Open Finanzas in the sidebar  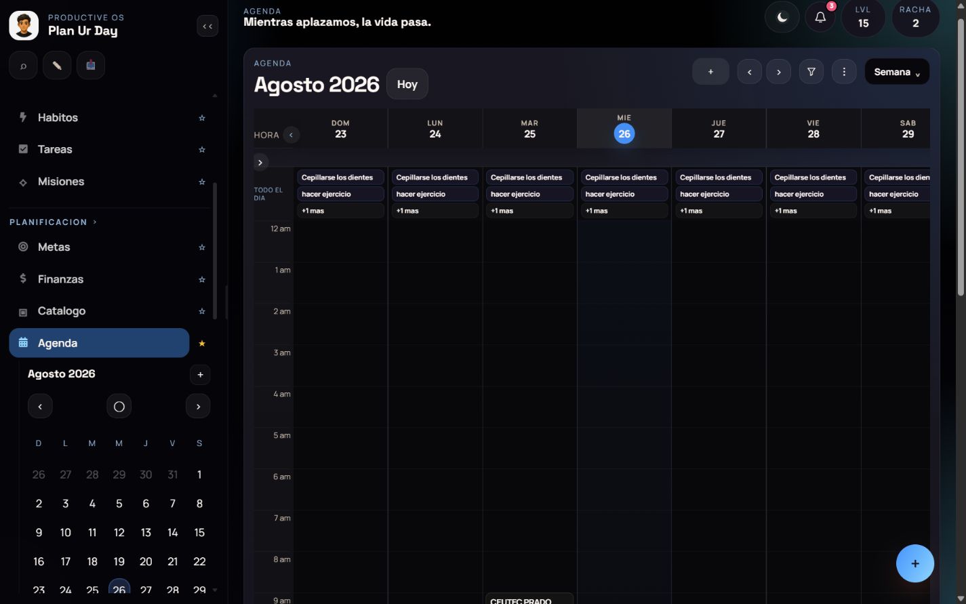[99, 279]
